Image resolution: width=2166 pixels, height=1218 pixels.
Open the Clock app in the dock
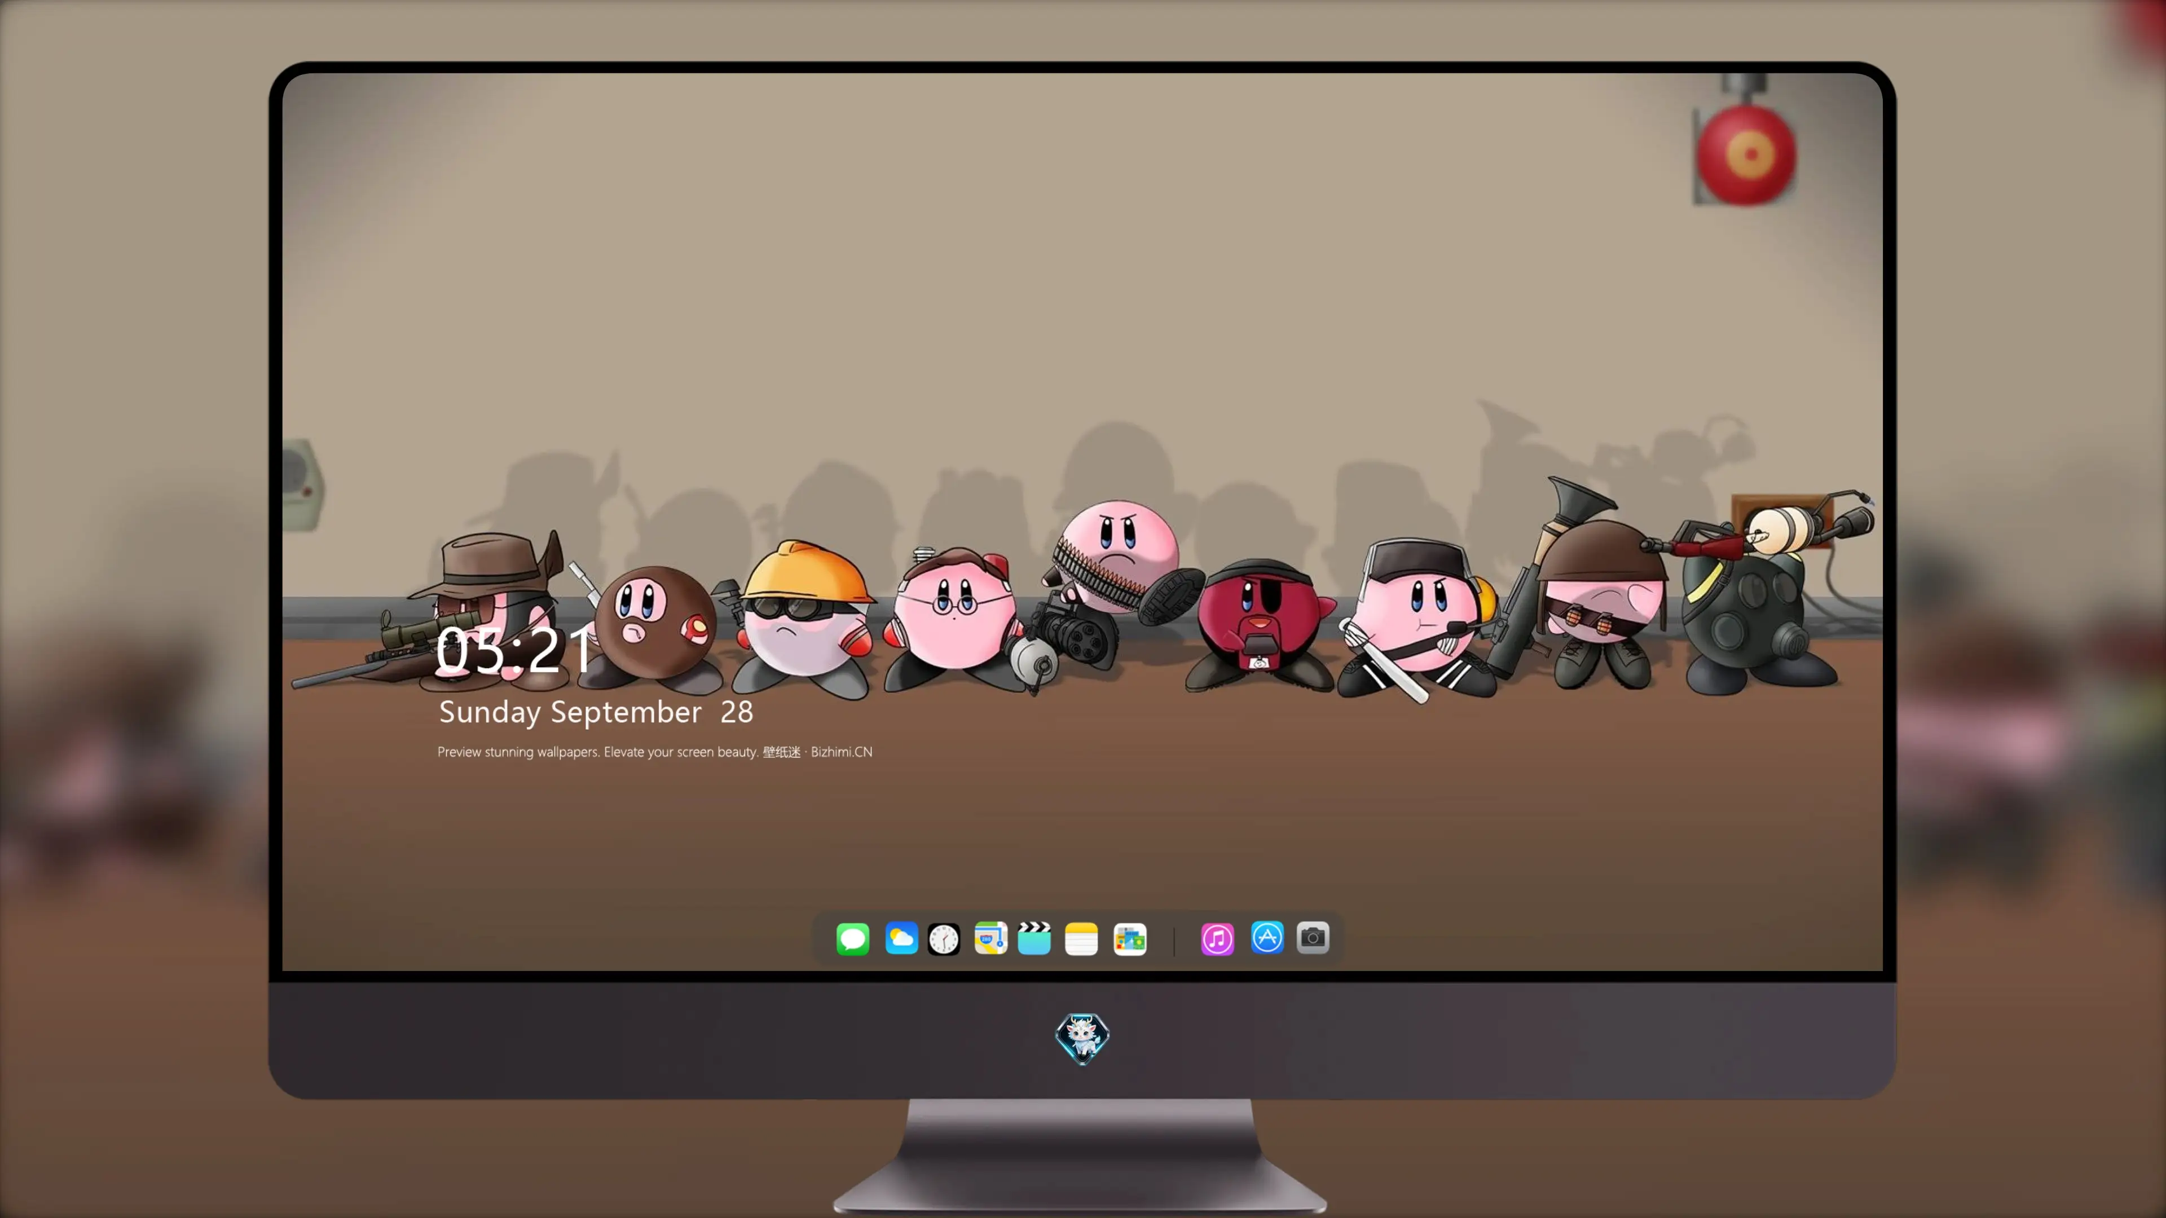[944, 939]
